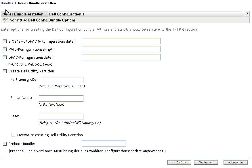
Task: Open the Bundles breadcrumb link
Action: [7, 3]
